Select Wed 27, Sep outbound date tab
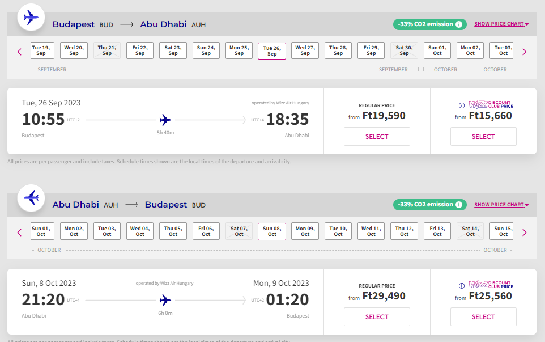 305,50
